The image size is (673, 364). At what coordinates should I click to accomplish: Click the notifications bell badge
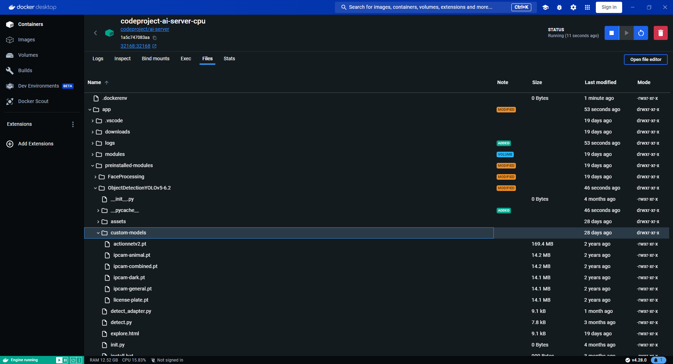[658, 360]
